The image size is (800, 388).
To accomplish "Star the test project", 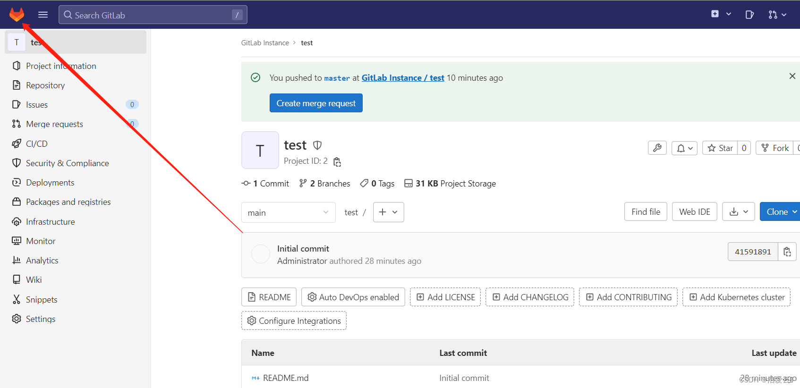I will [720, 148].
